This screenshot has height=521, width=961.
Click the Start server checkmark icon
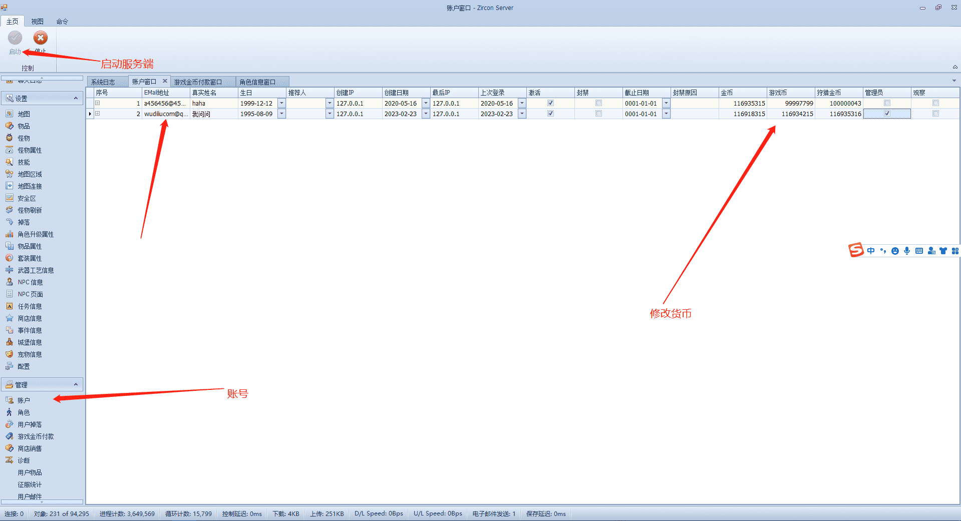[15, 38]
